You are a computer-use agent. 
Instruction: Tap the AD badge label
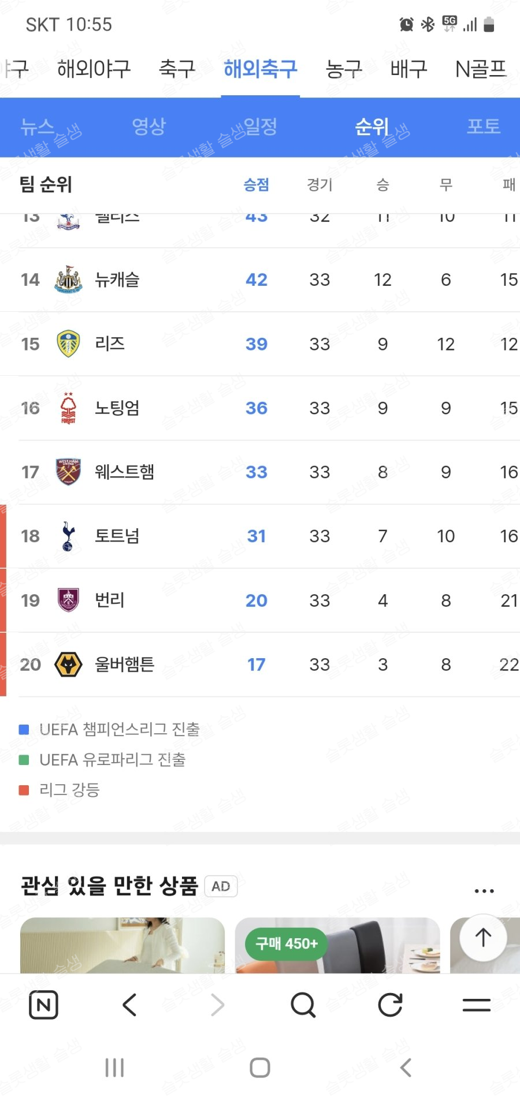221,886
